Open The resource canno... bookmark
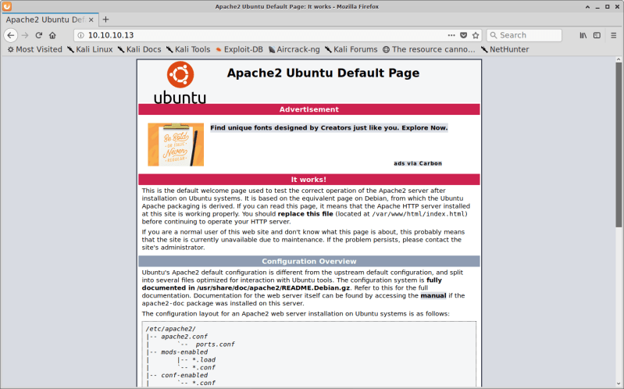Screen dimensions: 624x389 point(429,49)
